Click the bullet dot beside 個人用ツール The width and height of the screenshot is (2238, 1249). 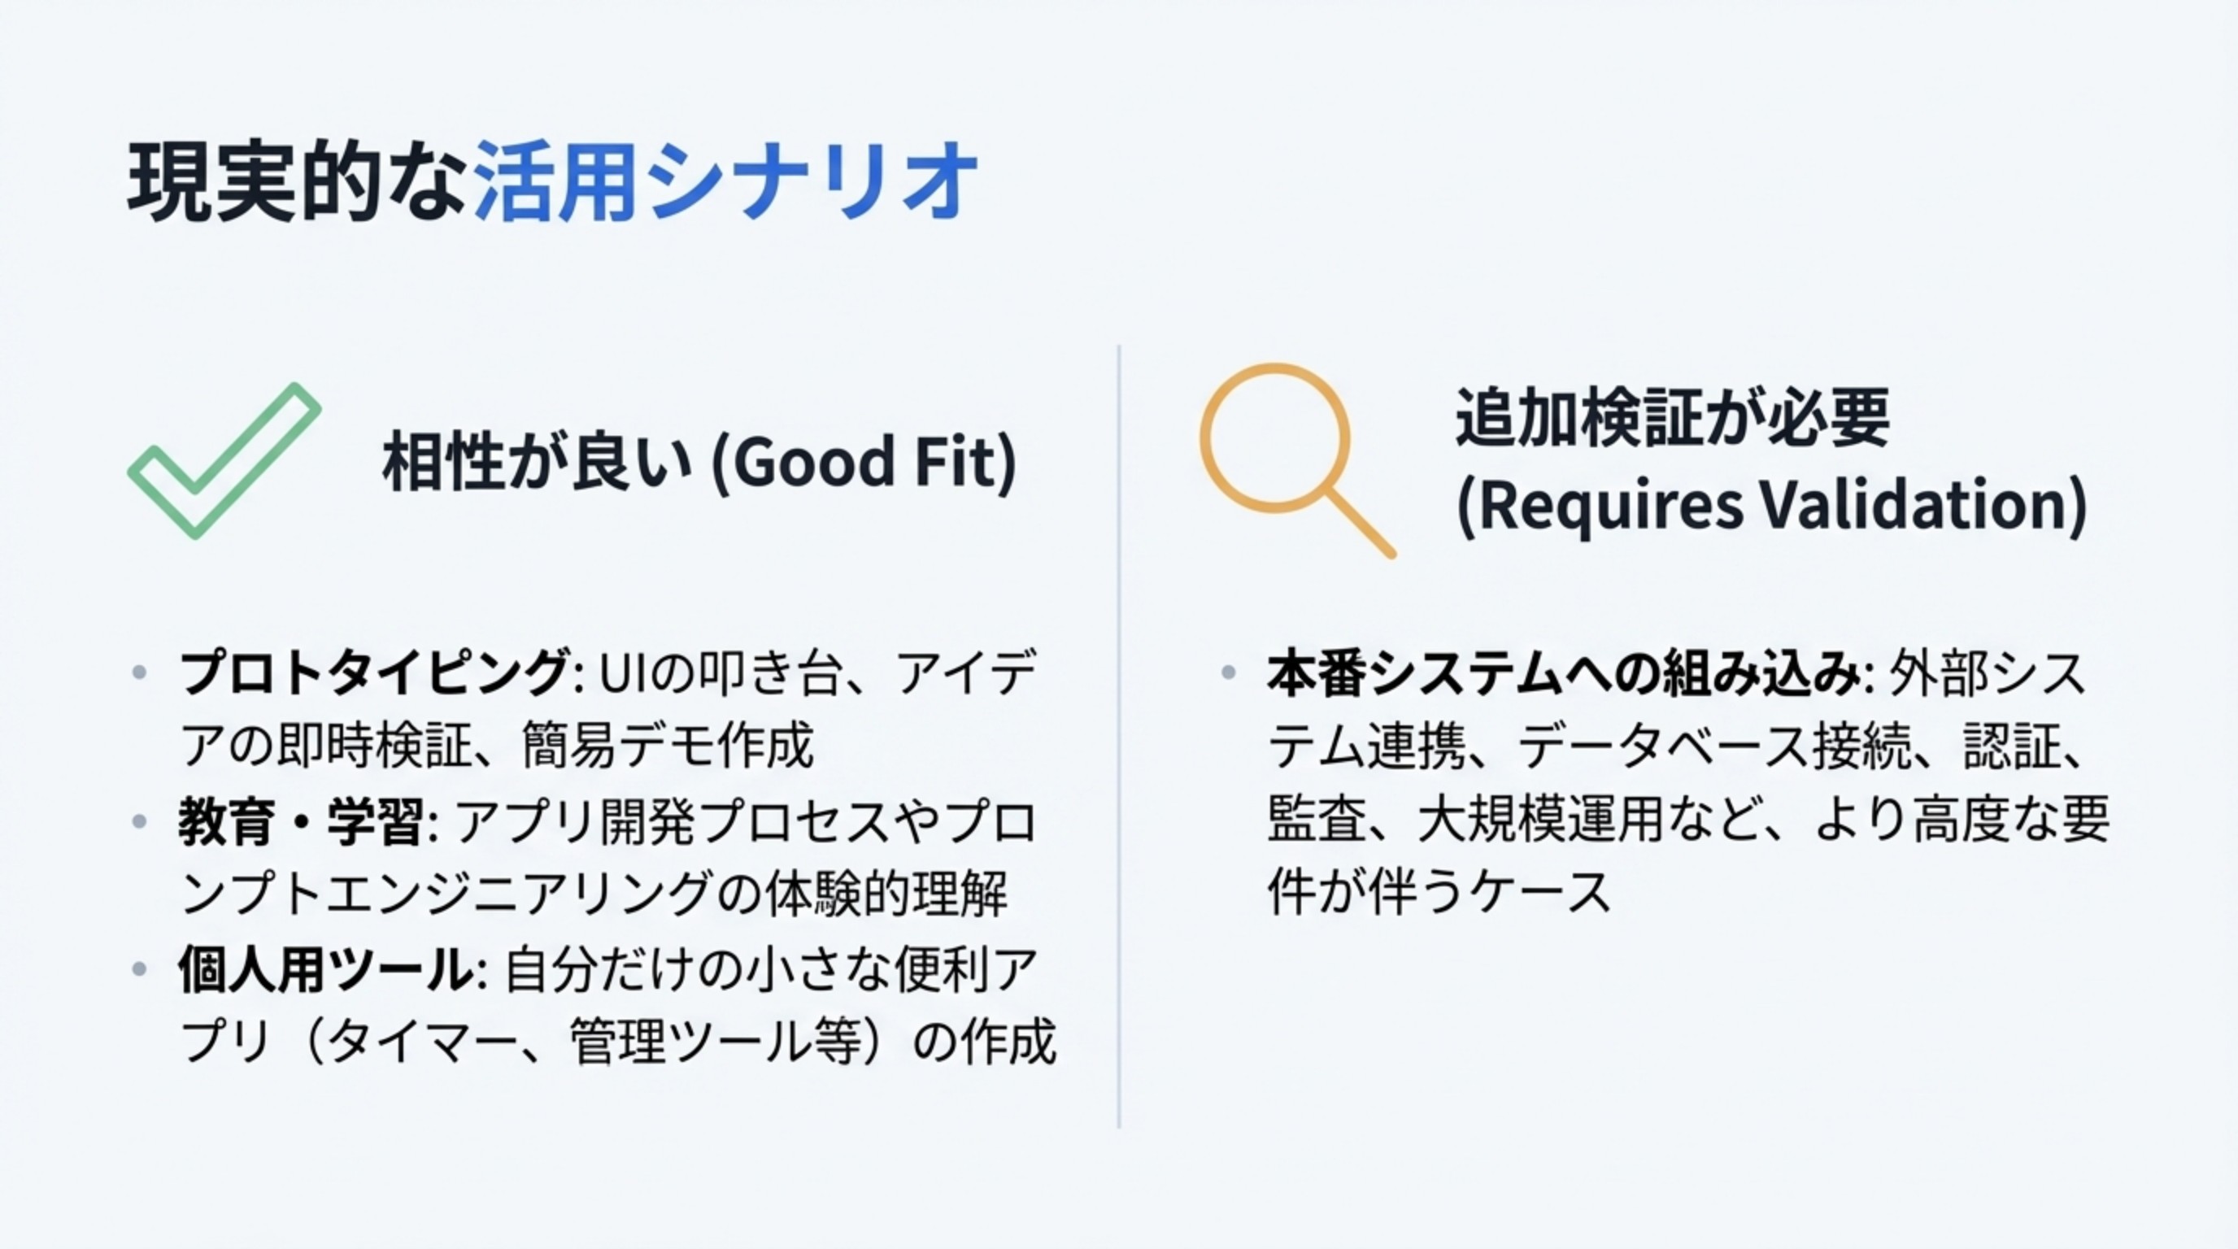pyautogui.click(x=139, y=968)
